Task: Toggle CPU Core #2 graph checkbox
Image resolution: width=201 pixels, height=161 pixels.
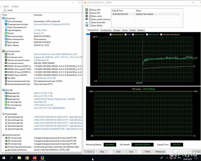Action: click(x=147, y=35)
